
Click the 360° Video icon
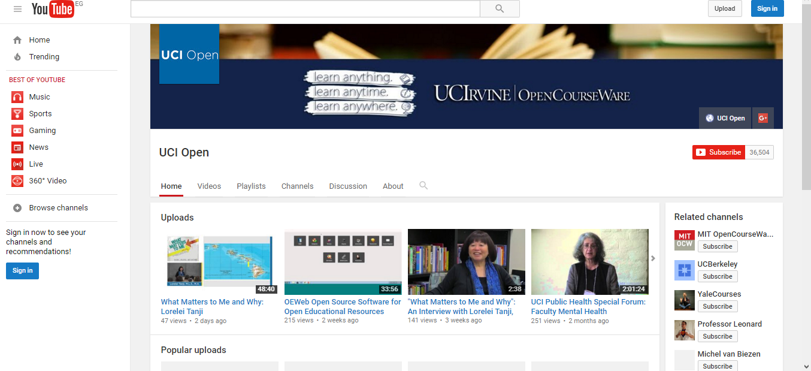(x=17, y=181)
